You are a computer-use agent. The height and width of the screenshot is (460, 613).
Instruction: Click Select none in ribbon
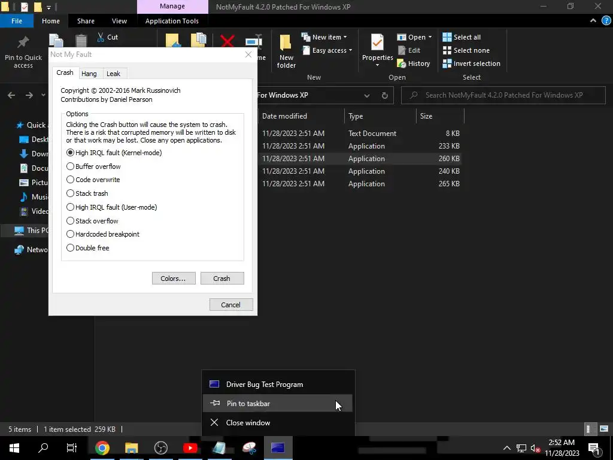(466, 50)
